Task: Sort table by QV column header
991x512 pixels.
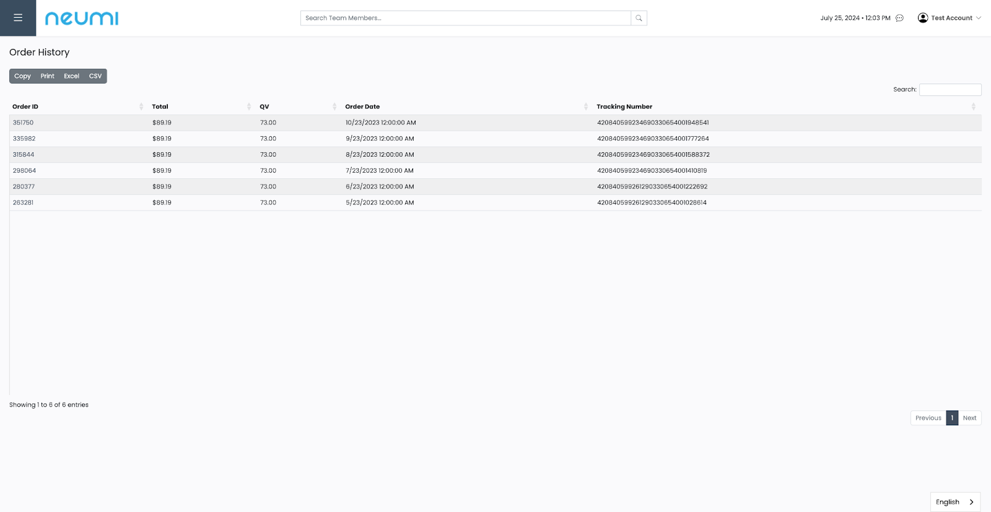Action: coord(264,106)
